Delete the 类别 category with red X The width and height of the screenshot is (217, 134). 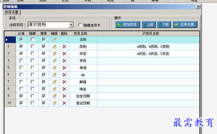(64, 47)
